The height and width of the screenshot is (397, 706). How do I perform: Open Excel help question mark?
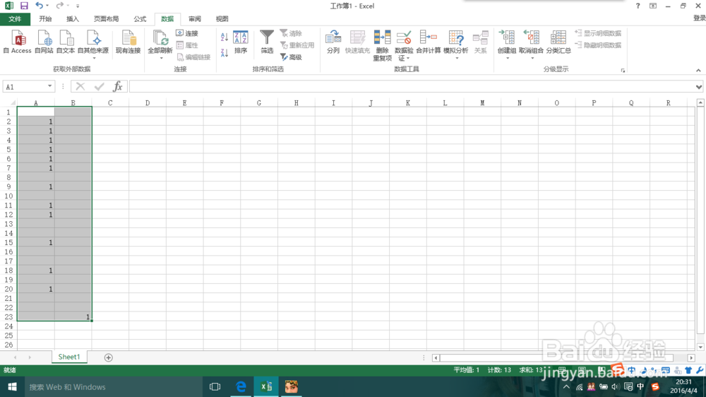coord(638,6)
